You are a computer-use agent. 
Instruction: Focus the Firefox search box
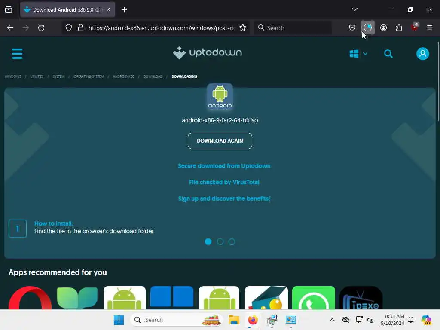click(293, 28)
